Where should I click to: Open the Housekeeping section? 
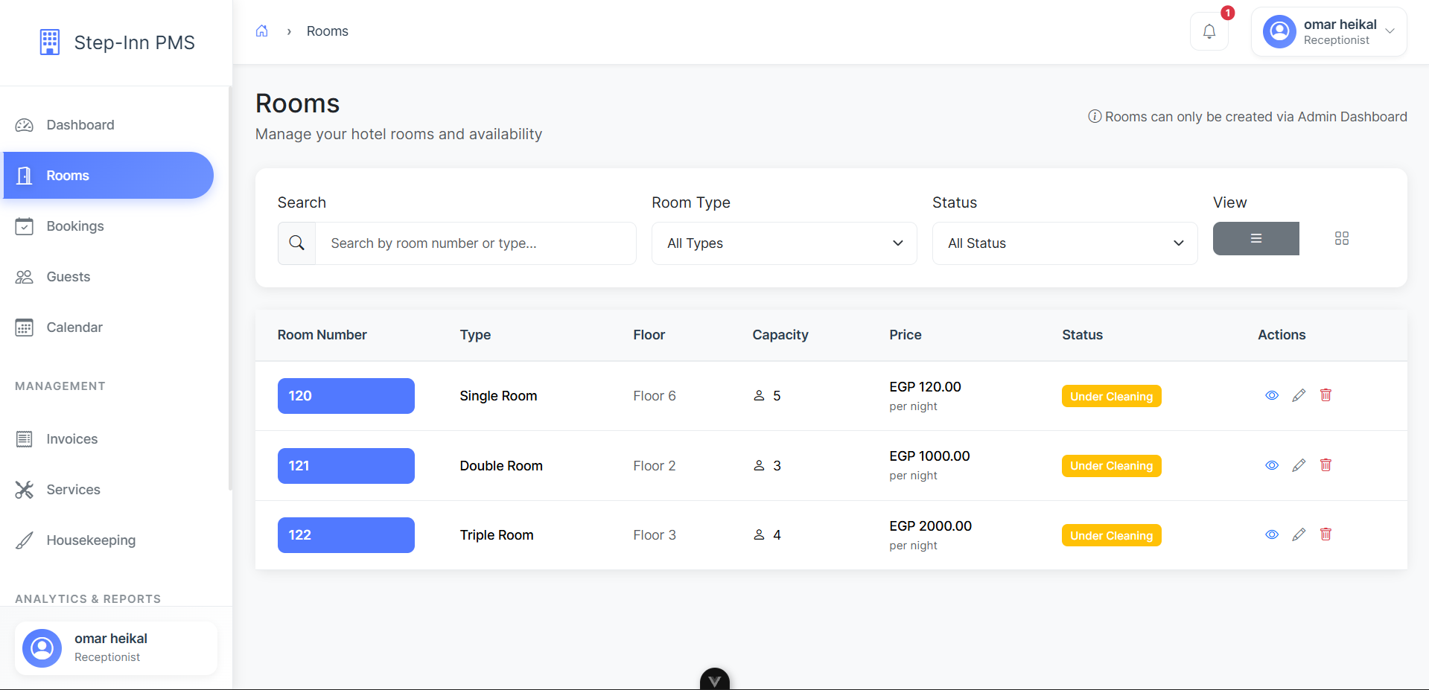click(90, 540)
